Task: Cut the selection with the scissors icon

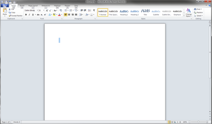Action: tap(10, 9)
